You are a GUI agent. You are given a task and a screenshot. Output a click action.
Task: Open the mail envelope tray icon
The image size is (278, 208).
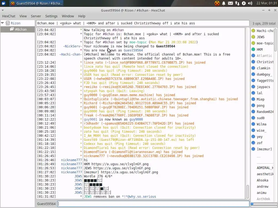tap(230, 3)
